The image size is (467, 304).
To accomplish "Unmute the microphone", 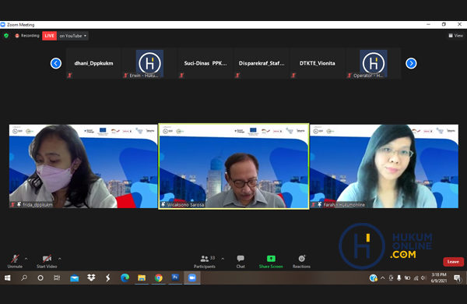I will (15, 261).
